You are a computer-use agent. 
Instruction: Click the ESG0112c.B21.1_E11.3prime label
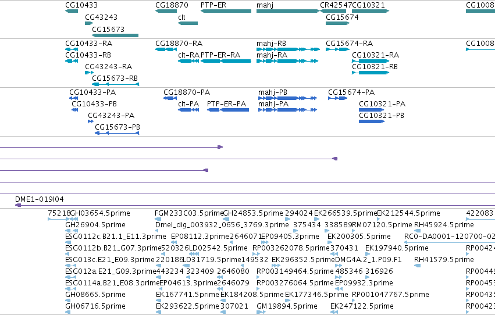116,237
